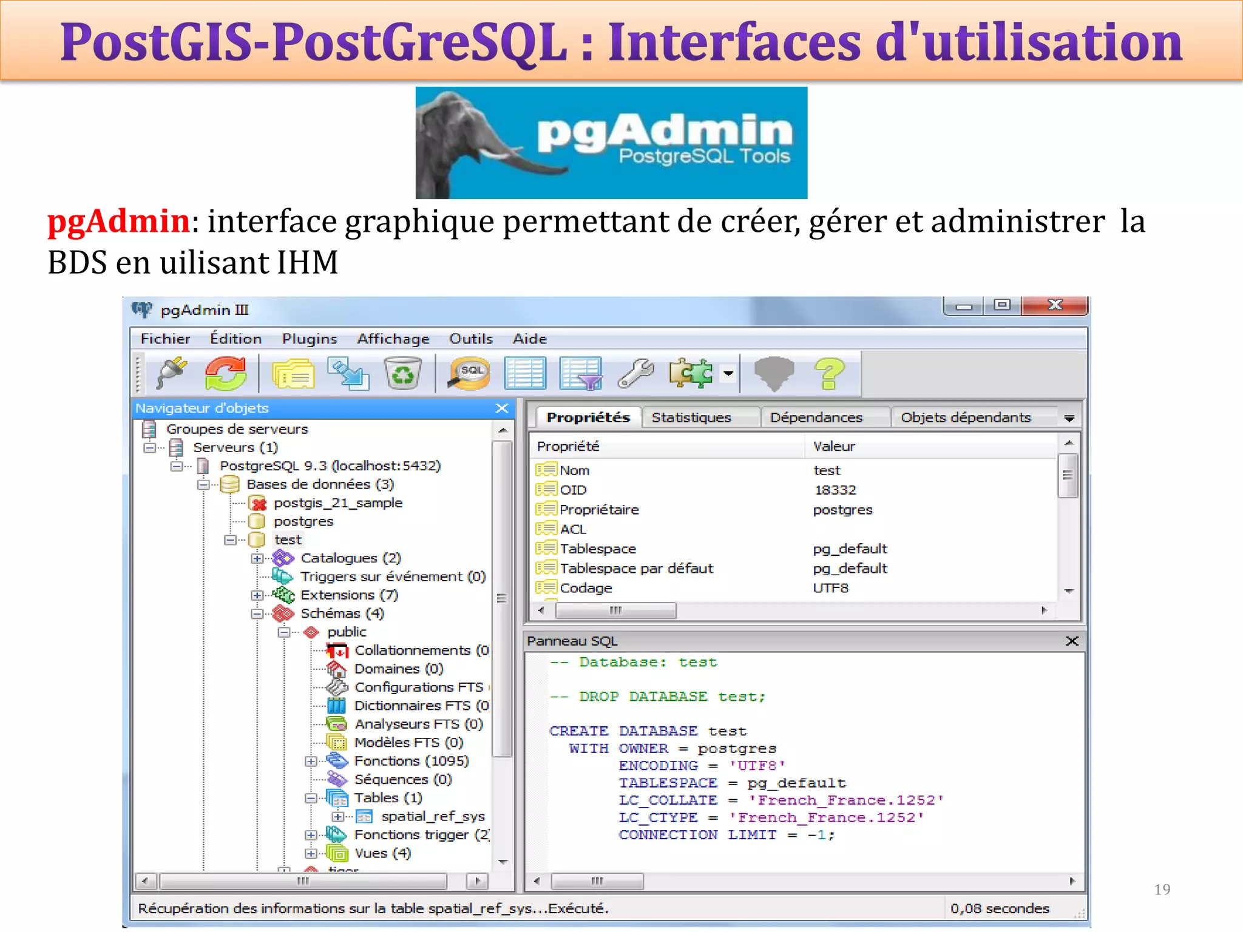Open the maintenance wrench icon
This screenshot has height=932, width=1243.
pos(635,373)
